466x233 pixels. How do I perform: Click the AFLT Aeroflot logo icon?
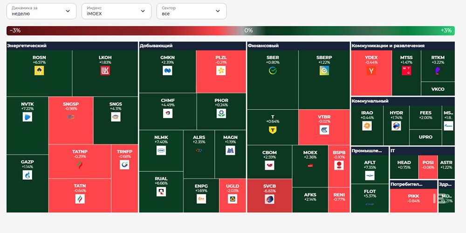coord(370,175)
